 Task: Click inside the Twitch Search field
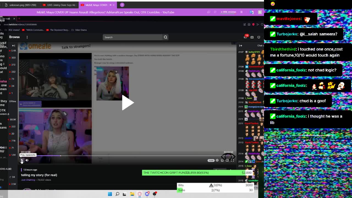133,37
